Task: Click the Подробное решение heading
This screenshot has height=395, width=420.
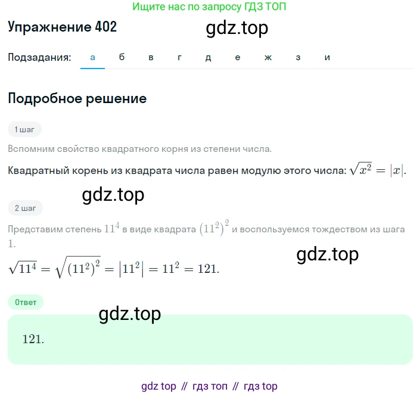Action: click(77, 98)
